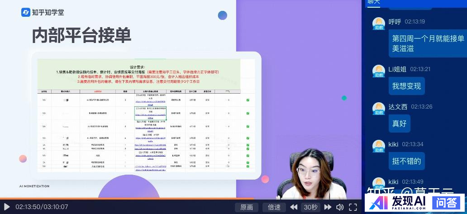Image resolution: width=467 pixels, height=214 pixels.
Task: Click the orange video progress bar
Action: click(x=127, y=199)
